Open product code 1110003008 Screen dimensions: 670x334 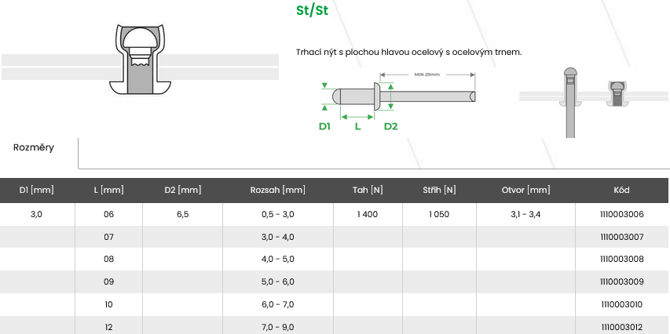621,260
